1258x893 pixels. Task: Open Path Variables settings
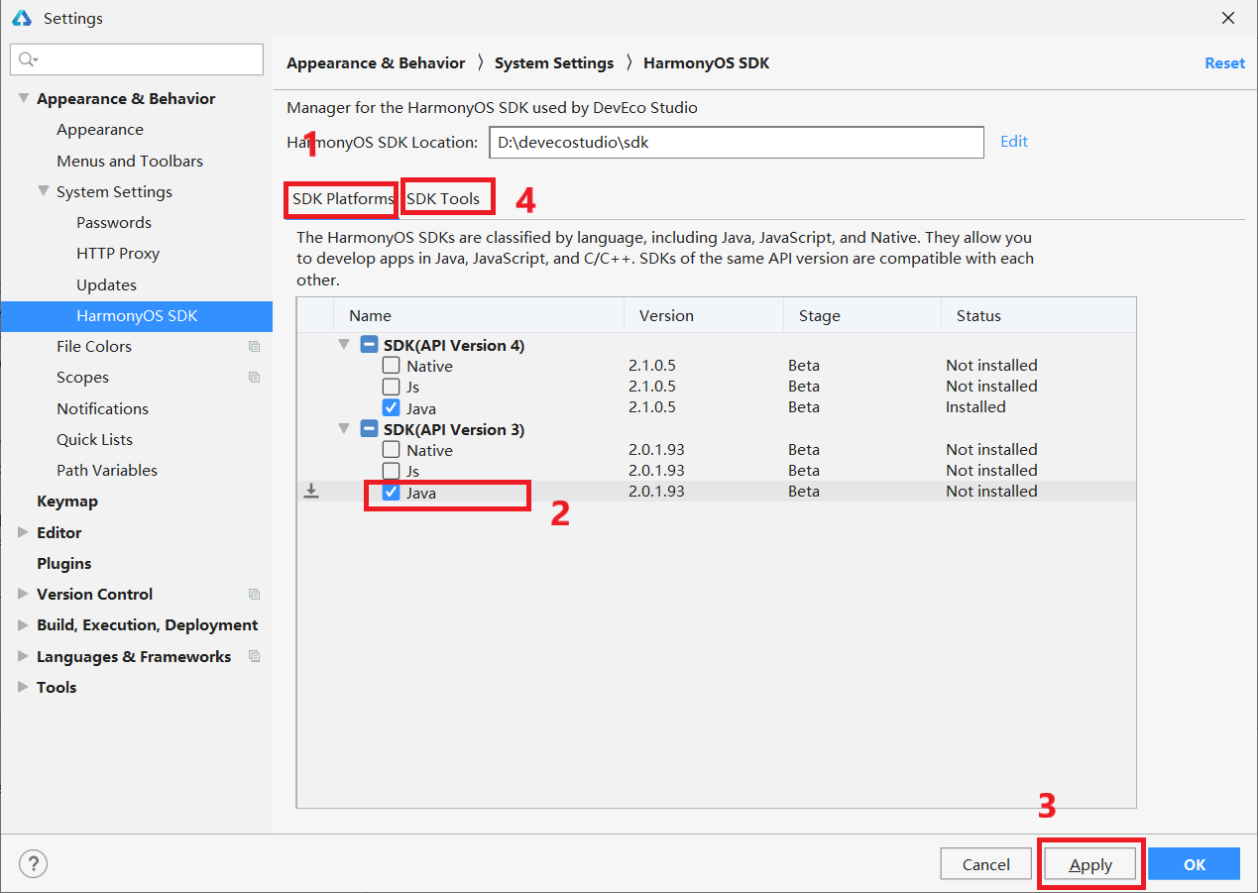107,470
